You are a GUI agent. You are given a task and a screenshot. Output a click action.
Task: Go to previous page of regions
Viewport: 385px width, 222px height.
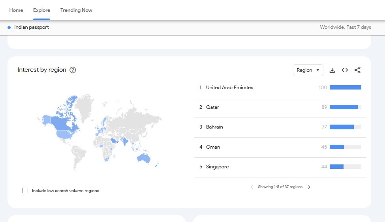pyautogui.click(x=252, y=187)
